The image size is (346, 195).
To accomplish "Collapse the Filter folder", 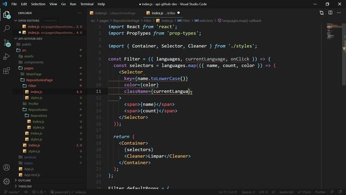I will pos(32,86).
